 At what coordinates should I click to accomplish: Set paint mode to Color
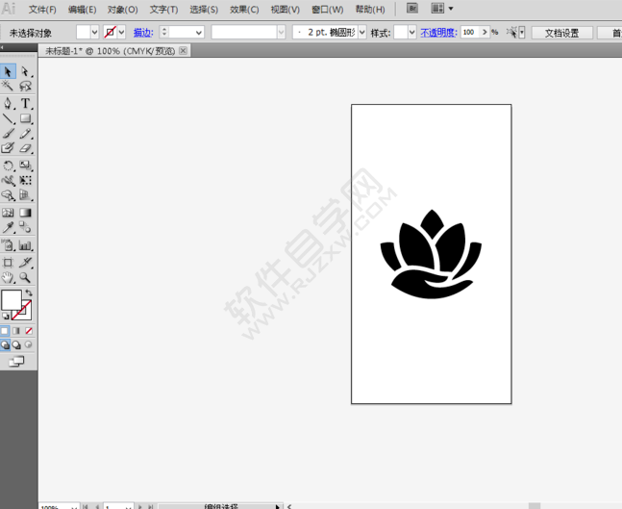tap(5, 331)
